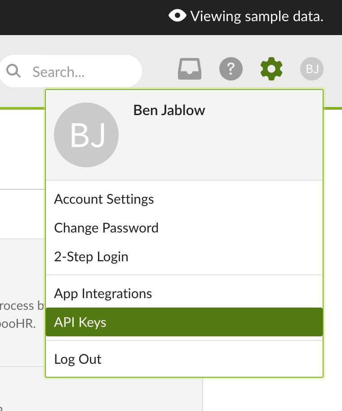Click the green settings gear icon
This screenshot has height=411, width=342.
271,69
